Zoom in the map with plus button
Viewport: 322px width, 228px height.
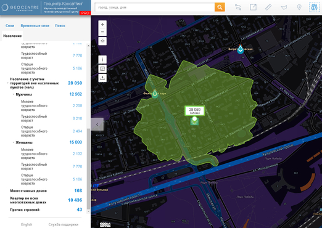click(x=102, y=24)
